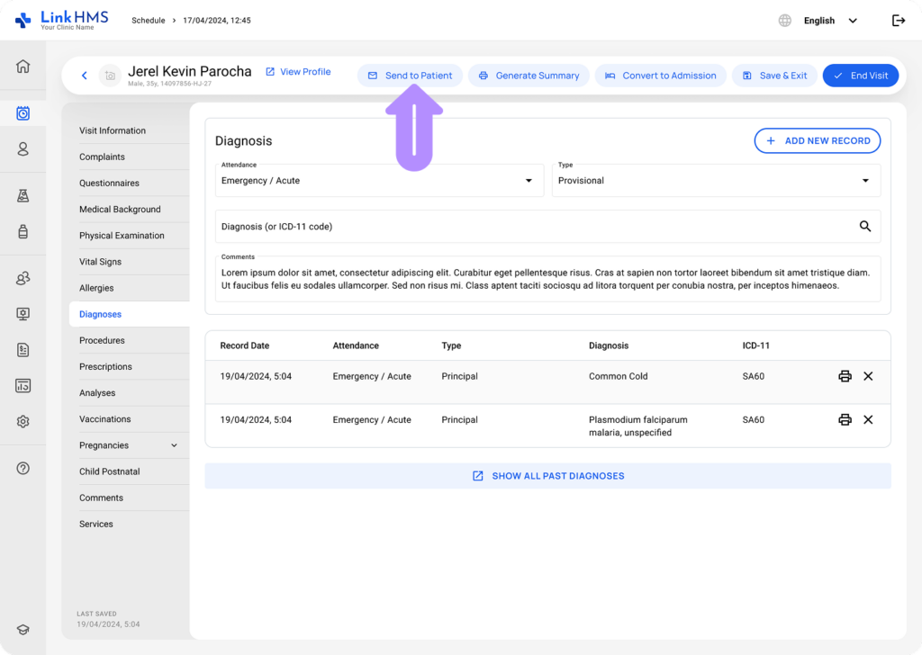Open the settings gear sidebar icon
Image resolution: width=922 pixels, height=655 pixels.
click(23, 422)
